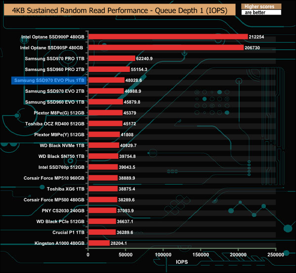
Task: Click the chart title about 4KB Random Read
Action: click(120, 10)
